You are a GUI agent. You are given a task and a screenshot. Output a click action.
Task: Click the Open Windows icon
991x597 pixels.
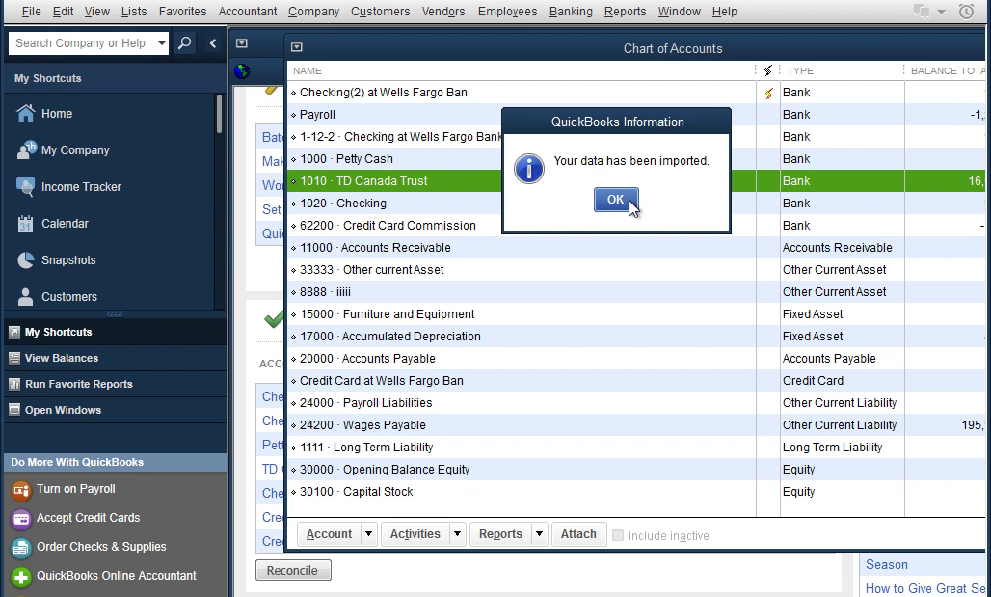pyautogui.click(x=14, y=410)
